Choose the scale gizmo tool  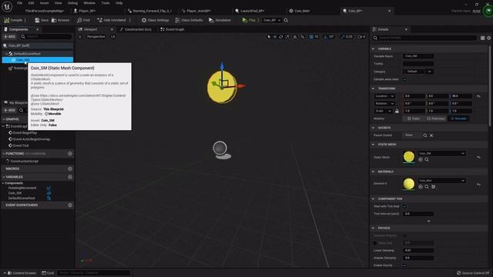click(287, 37)
